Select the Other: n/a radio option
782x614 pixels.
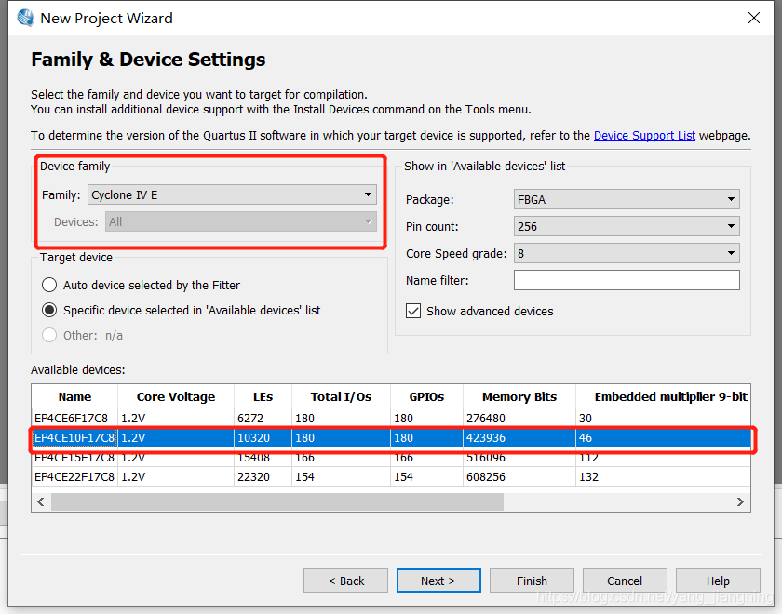coord(48,335)
